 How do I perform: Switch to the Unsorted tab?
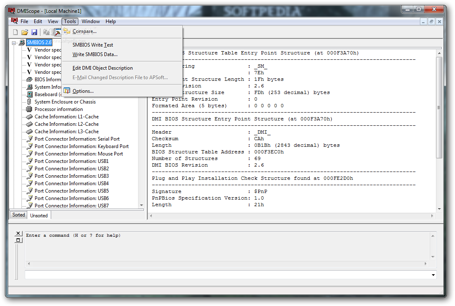[39, 216]
